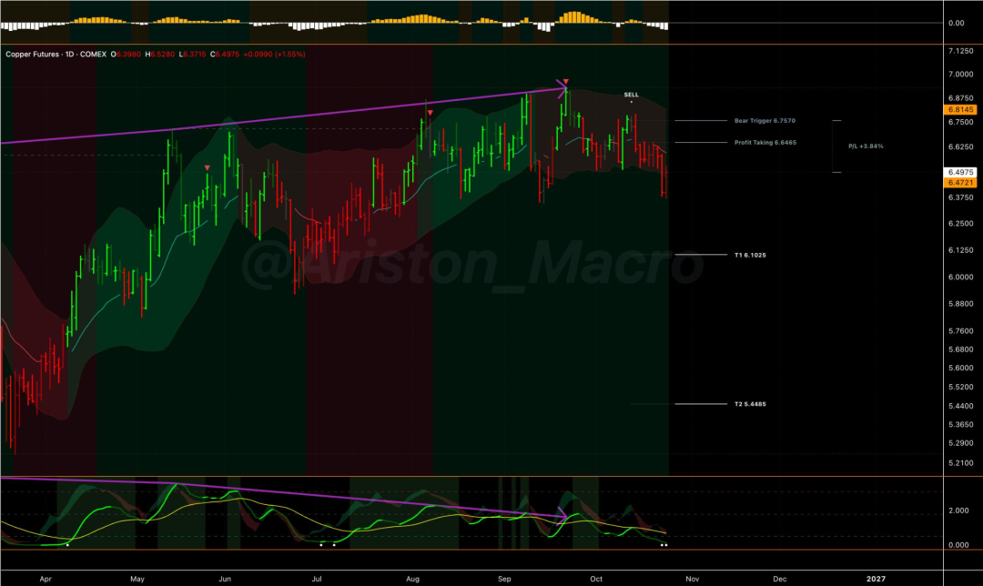
Task: Click the 5.7600 price axis label
Action: point(960,331)
